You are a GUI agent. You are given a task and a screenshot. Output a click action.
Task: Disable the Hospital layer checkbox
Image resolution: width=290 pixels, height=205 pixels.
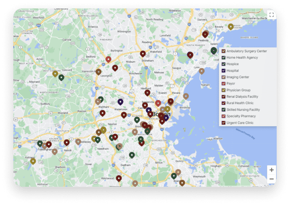223,71
